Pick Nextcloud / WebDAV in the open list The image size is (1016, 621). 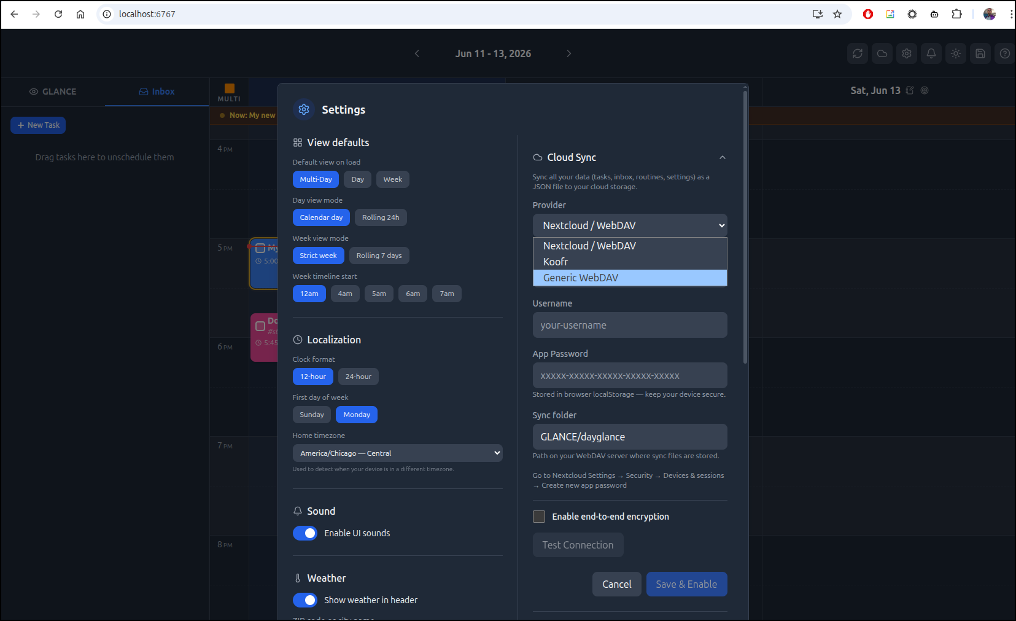click(630, 246)
